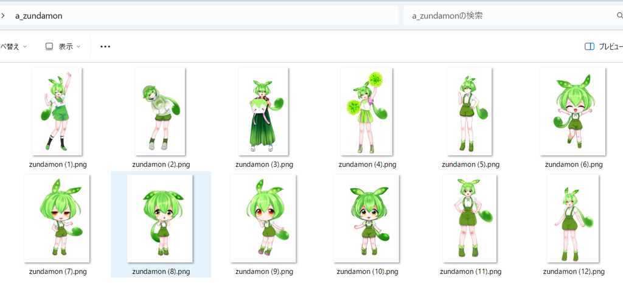Select the zundamon (7).png thumbnail image
Screen dimensions: 623x283
[x=57, y=218]
